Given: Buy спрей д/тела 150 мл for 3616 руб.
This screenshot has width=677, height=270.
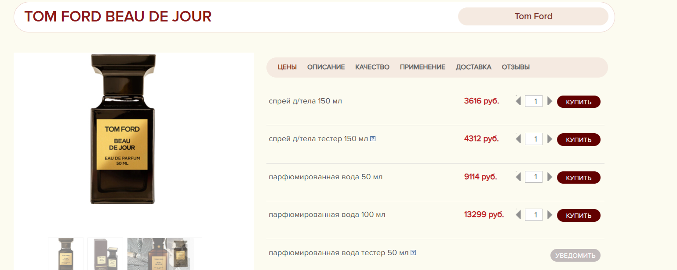Looking at the screenshot, I should (x=578, y=102).
